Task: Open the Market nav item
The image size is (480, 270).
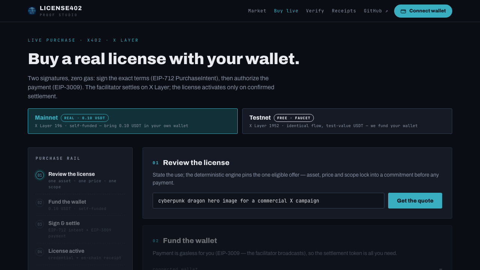Action: coord(257,11)
